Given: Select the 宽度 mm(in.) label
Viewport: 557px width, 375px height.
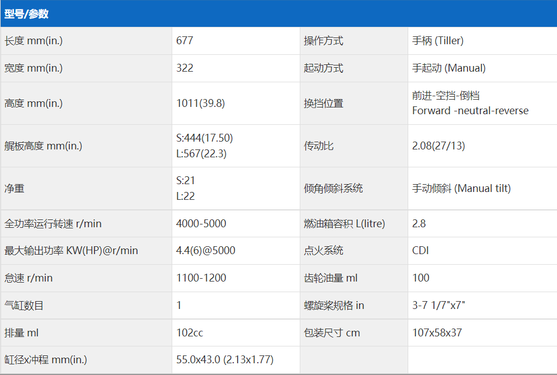Looking at the screenshot, I should click(34, 68).
